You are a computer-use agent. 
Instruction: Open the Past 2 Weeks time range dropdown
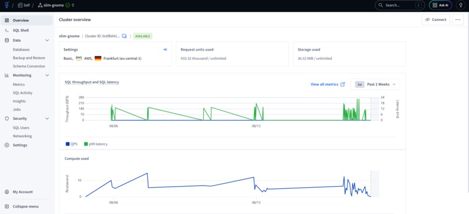pos(375,84)
